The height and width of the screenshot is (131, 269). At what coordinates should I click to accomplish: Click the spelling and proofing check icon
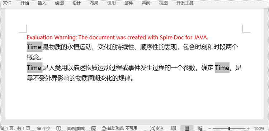(59, 128)
